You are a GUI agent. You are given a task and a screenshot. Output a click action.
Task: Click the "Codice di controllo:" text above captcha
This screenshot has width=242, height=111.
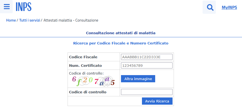click(86, 73)
